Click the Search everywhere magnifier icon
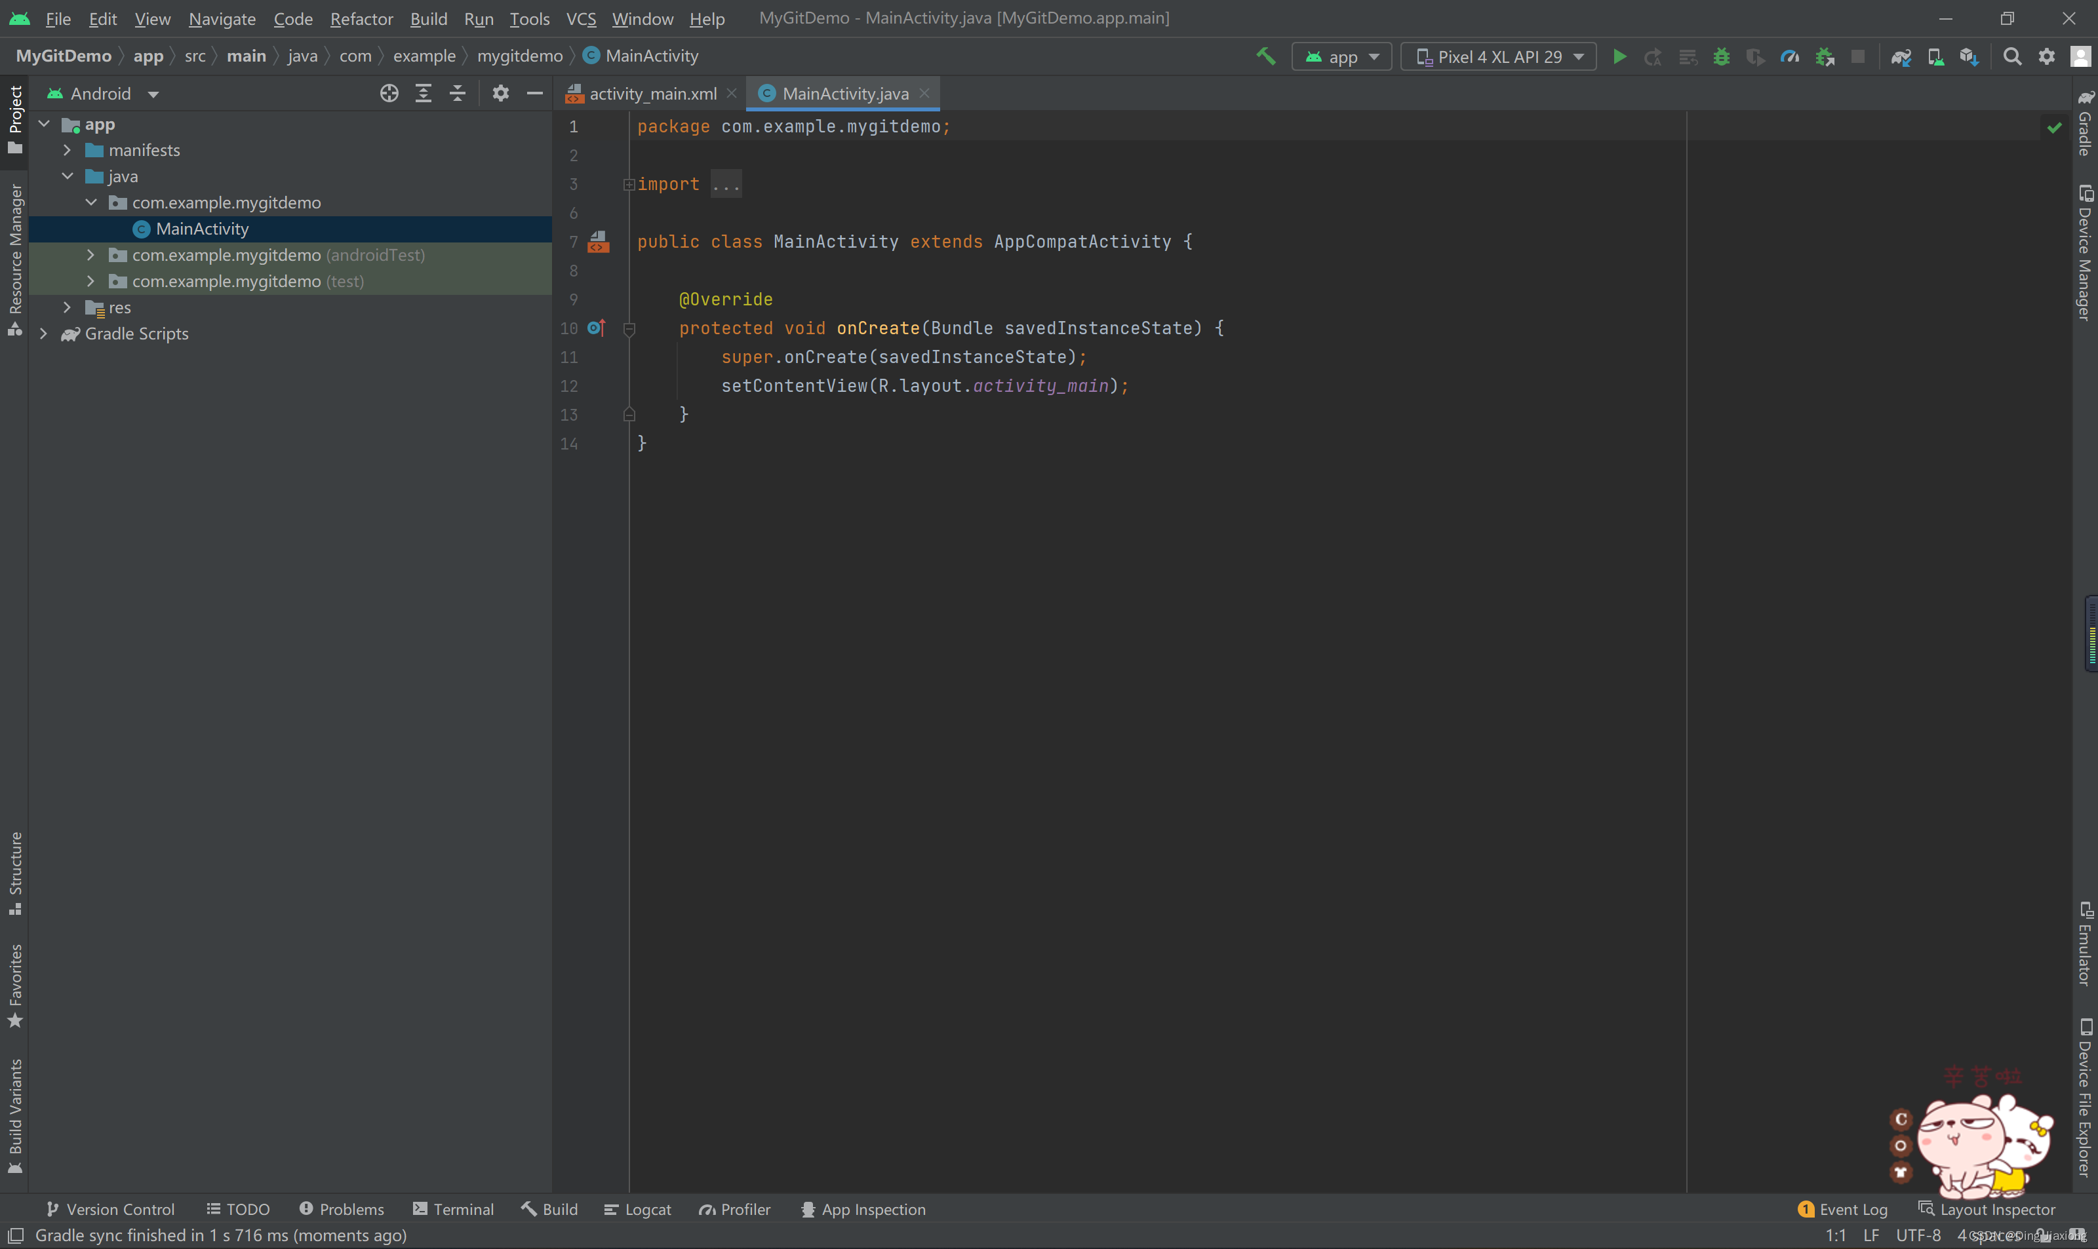This screenshot has height=1249, width=2098. pos(2010,56)
